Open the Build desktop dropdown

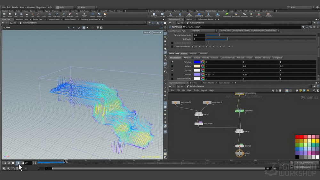point(66,7)
